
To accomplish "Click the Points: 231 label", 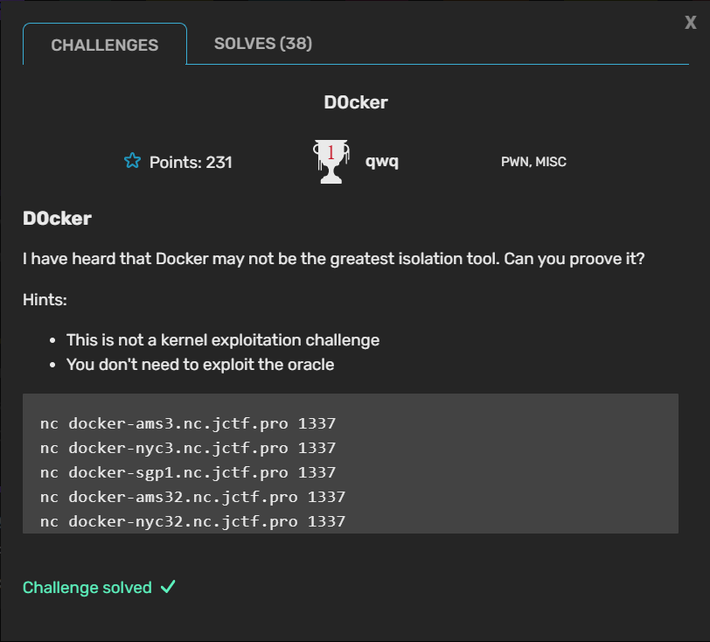I will pyautogui.click(x=191, y=162).
